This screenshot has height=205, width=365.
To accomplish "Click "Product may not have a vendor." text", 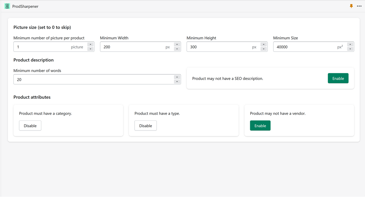I will click(278, 113).
